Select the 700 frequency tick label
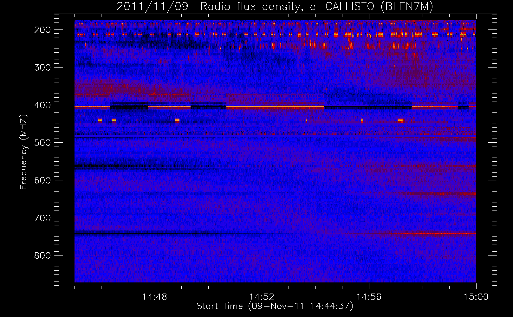 42,218
